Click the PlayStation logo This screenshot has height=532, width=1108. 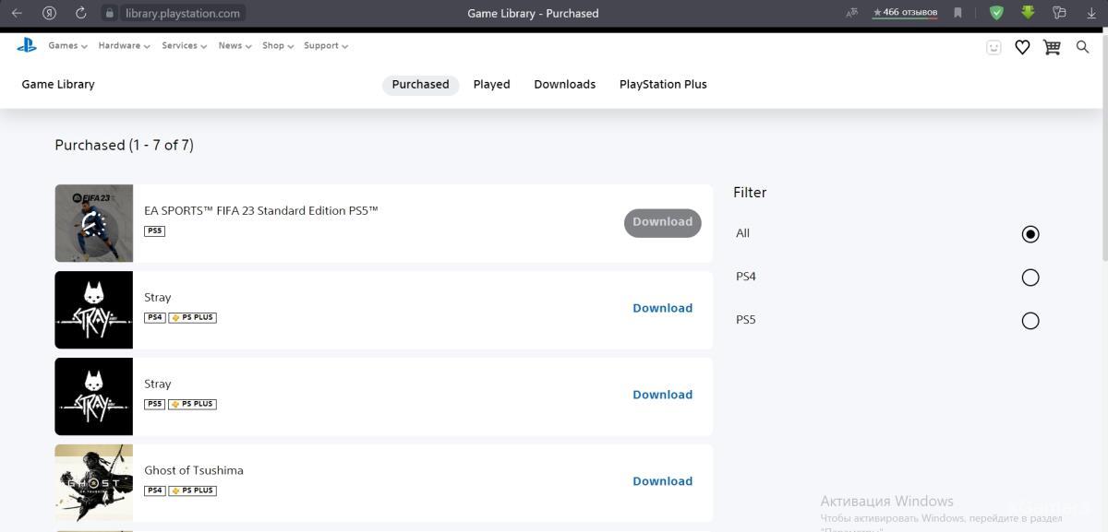[27, 45]
